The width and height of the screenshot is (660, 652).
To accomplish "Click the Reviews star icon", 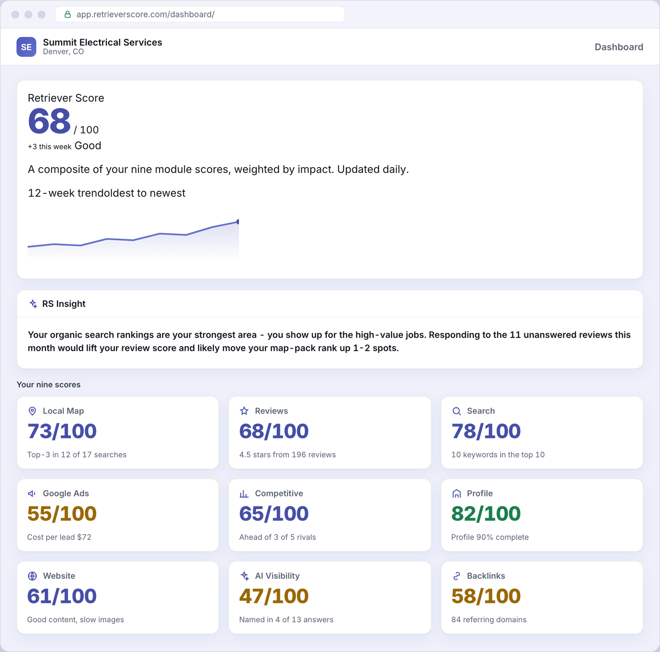I will pyautogui.click(x=244, y=411).
